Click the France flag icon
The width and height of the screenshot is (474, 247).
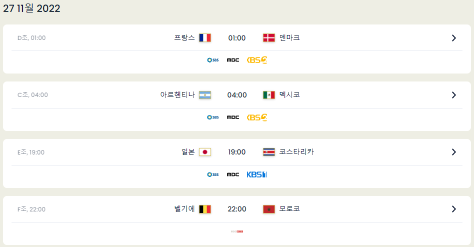tap(205, 38)
